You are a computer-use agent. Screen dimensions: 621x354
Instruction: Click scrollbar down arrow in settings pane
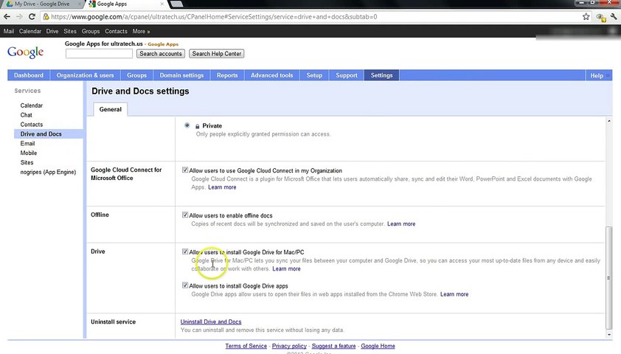point(608,335)
